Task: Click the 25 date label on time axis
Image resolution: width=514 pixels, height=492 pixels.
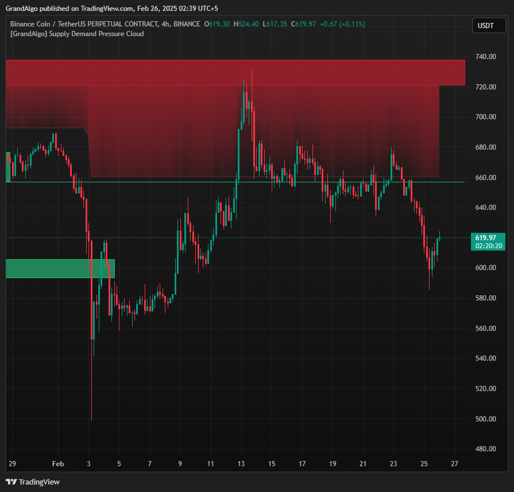Action: (424, 464)
